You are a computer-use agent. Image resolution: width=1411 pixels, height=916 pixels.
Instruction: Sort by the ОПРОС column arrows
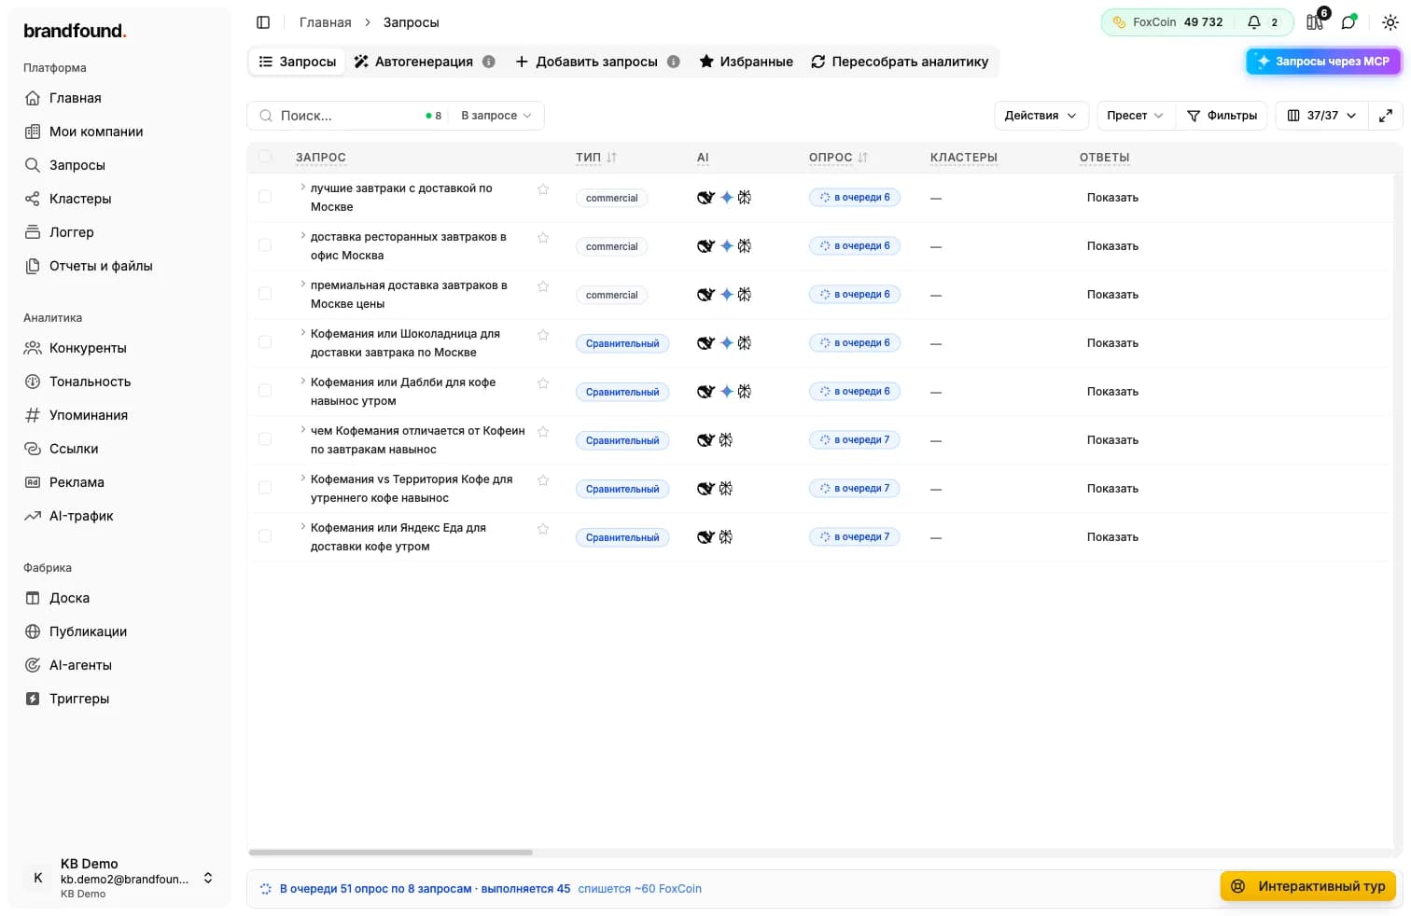(862, 158)
